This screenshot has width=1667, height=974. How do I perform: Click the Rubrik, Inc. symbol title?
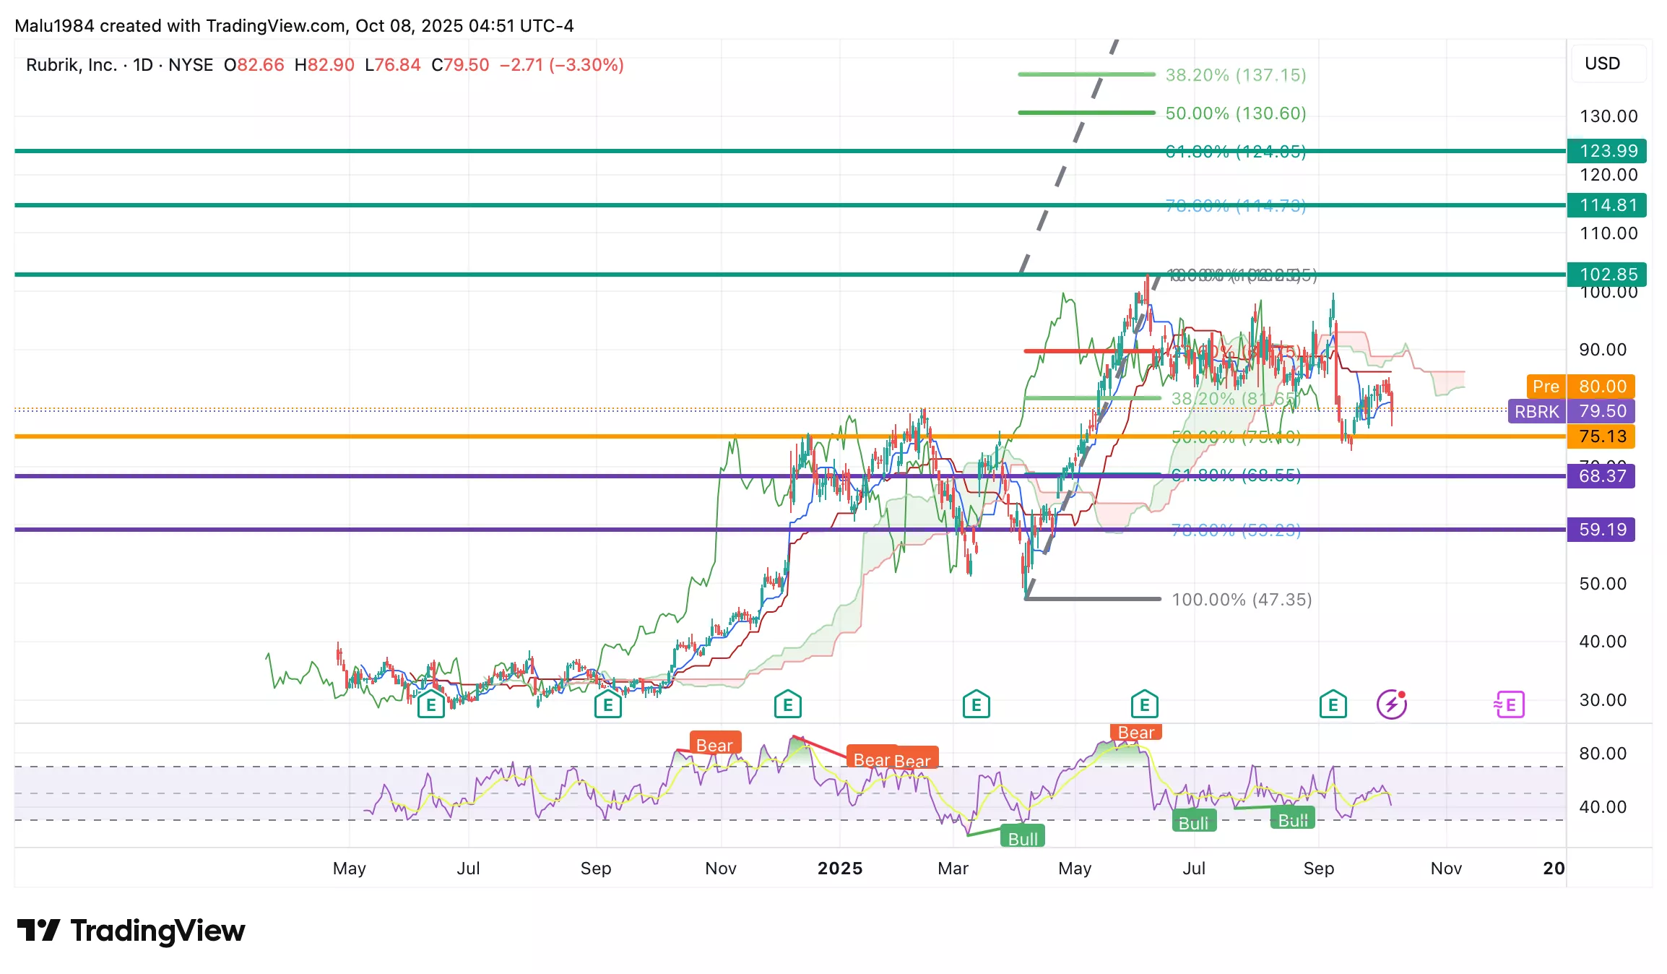(71, 65)
